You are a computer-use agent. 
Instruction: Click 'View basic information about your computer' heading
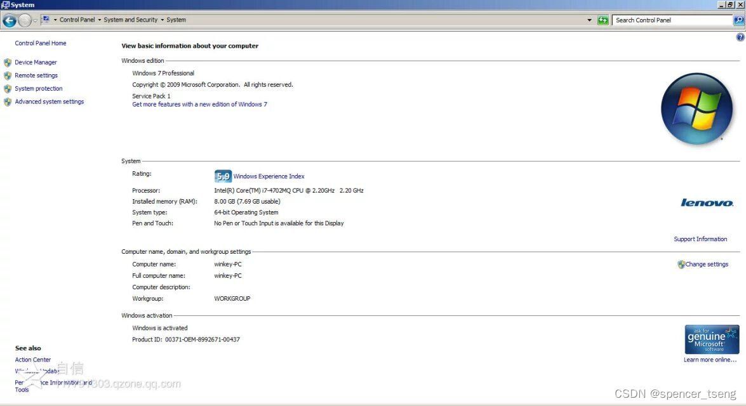[x=190, y=46]
